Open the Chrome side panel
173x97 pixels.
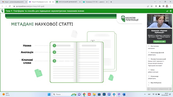click(x=163, y=6)
